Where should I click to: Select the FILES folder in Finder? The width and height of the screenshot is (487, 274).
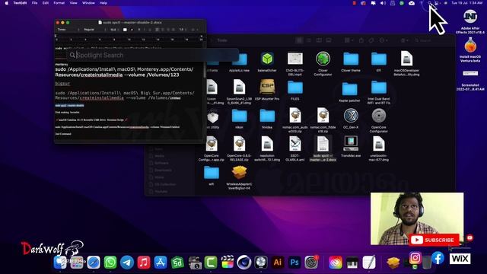point(294,88)
